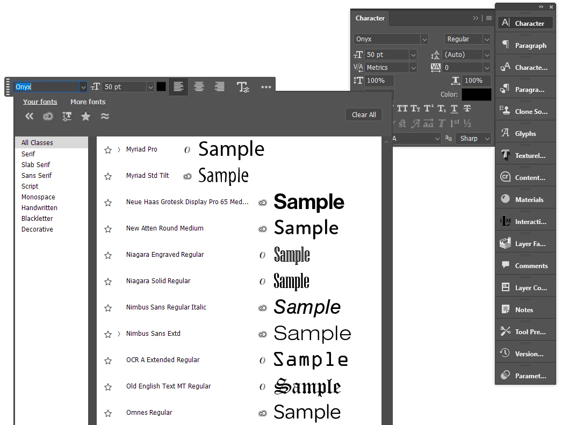This screenshot has height=425, width=576.
Task: Open Parametric Filters panel from dock
Action: click(525, 376)
